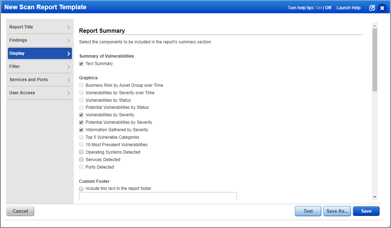The width and height of the screenshot is (391, 228).
Task: Select the User Access section
Action: coord(40,93)
